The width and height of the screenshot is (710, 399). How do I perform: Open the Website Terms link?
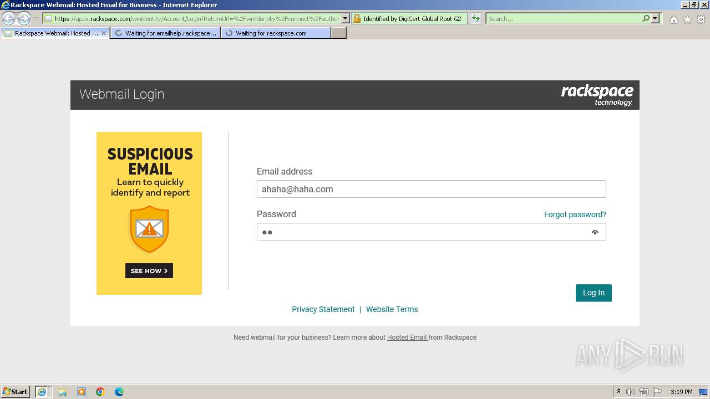(392, 309)
